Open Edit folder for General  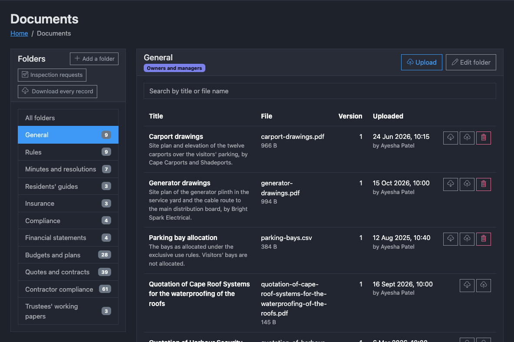click(471, 62)
